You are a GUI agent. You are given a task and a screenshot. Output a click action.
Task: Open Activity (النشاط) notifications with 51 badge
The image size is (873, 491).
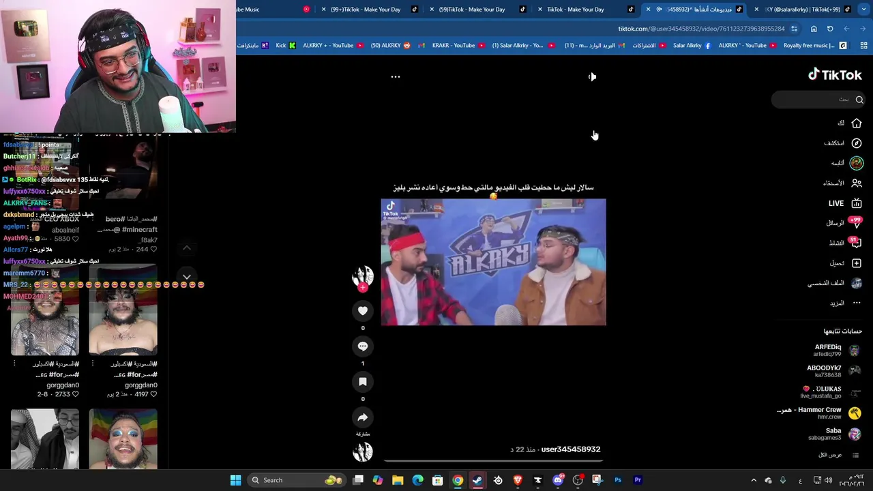click(856, 243)
